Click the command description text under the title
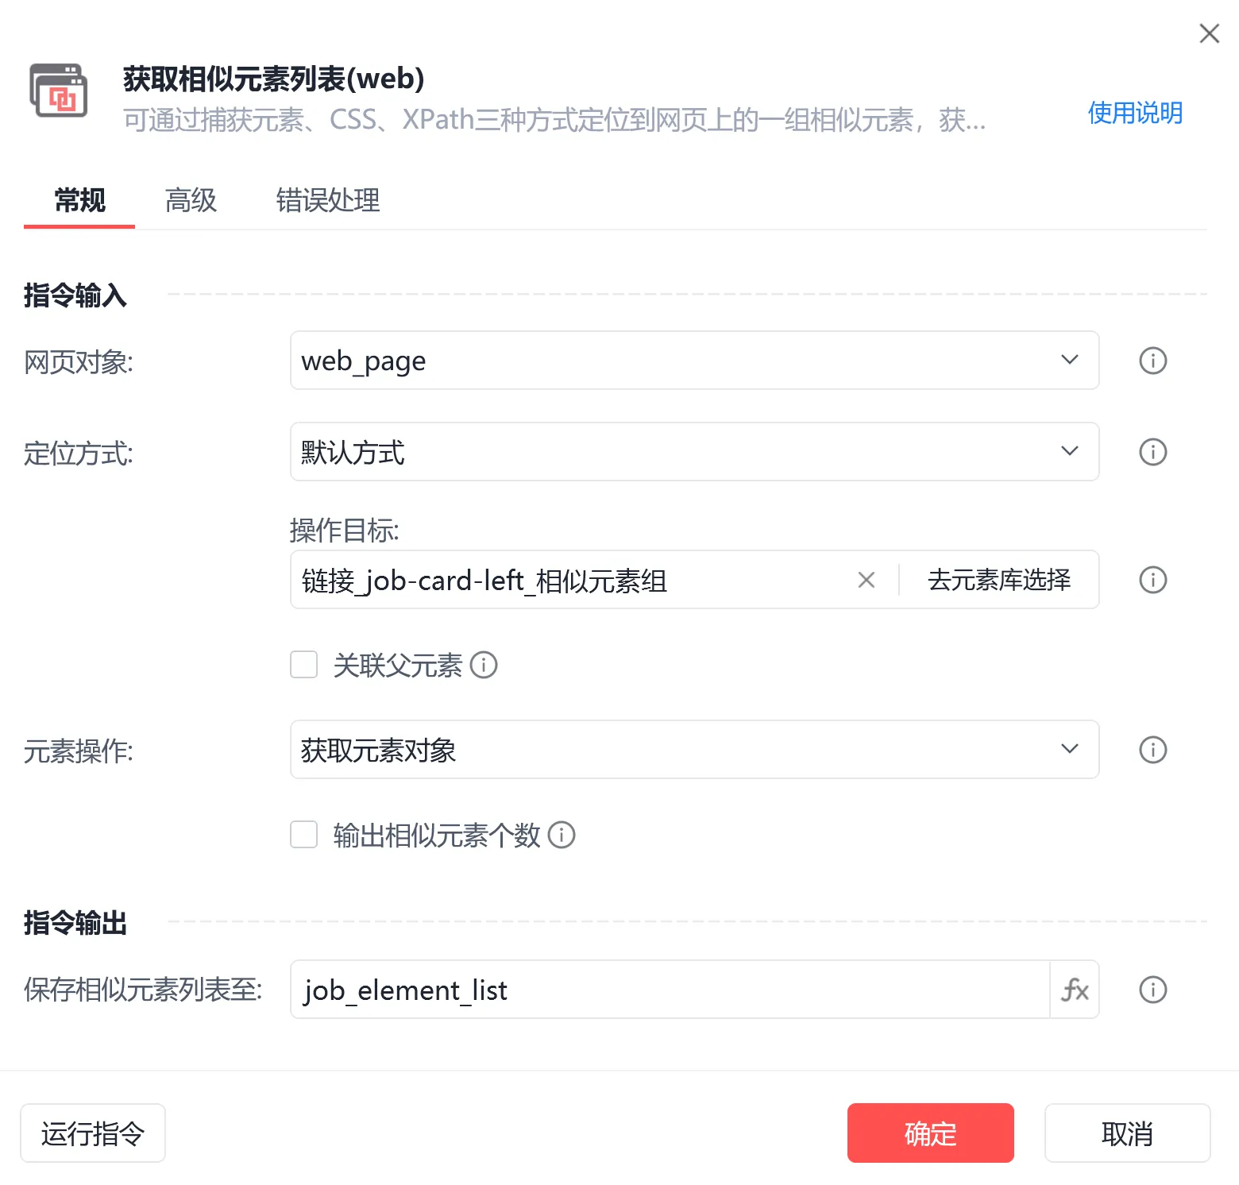Screen dimensions: 1239x1185 point(554,120)
